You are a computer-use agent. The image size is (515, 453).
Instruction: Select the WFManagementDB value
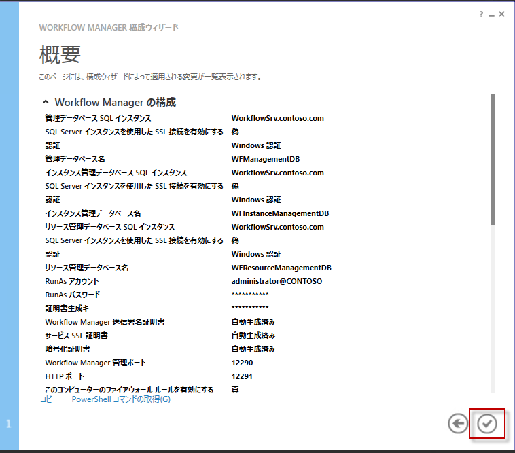pos(266,159)
